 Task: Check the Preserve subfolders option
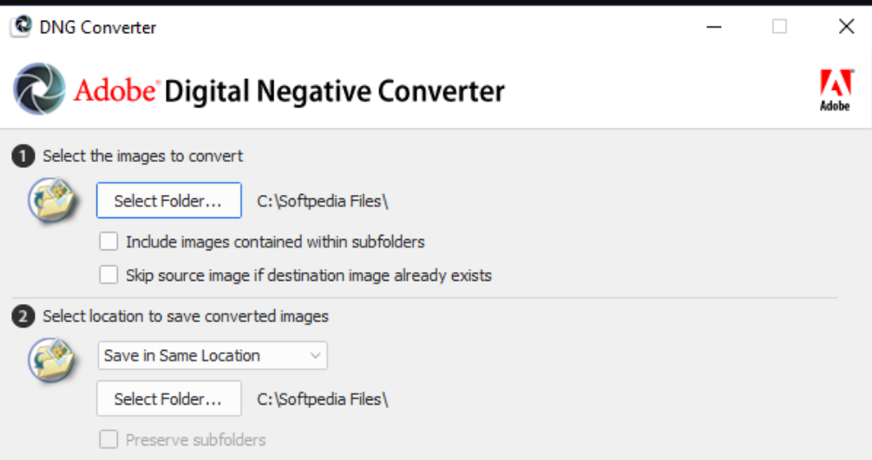pyautogui.click(x=108, y=439)
